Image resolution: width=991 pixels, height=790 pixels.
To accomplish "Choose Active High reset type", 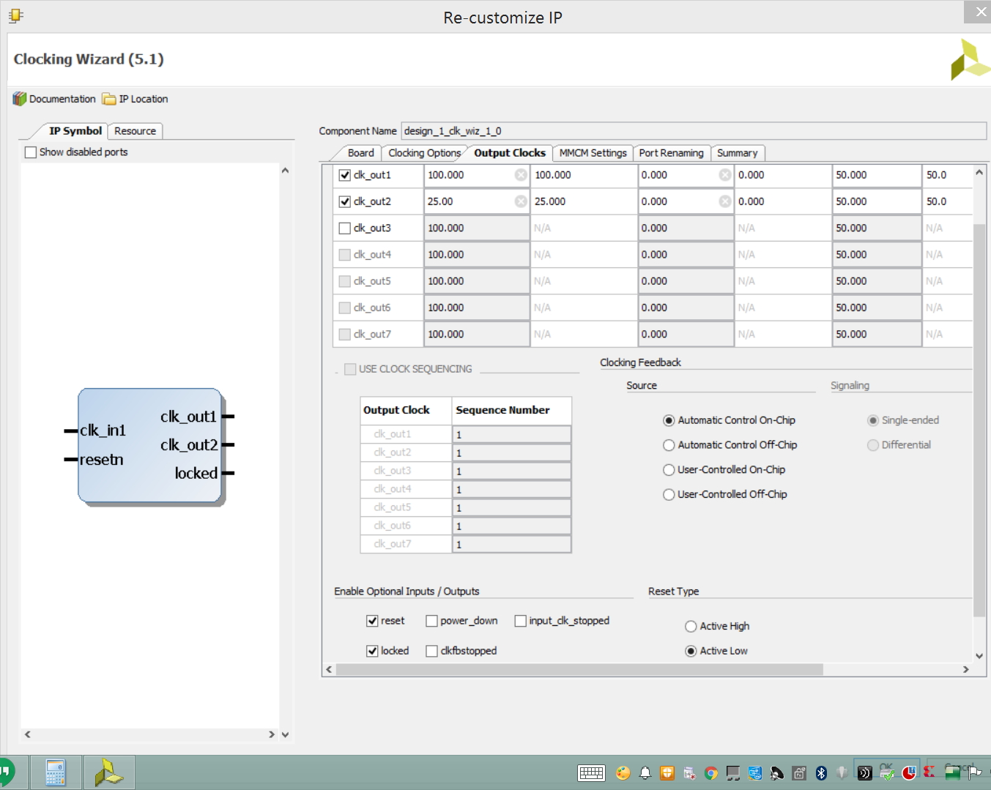I will click(x=691, y=627).
